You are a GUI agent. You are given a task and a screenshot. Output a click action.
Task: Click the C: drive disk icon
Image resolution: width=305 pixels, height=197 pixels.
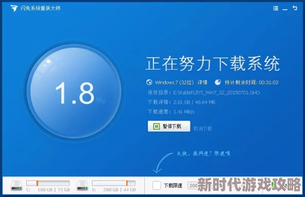click(x=16, y=186)
